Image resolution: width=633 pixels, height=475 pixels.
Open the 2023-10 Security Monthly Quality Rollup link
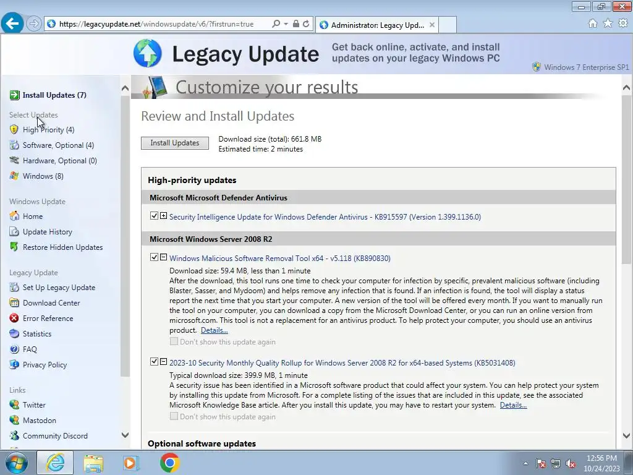click(x=342, y=362)
